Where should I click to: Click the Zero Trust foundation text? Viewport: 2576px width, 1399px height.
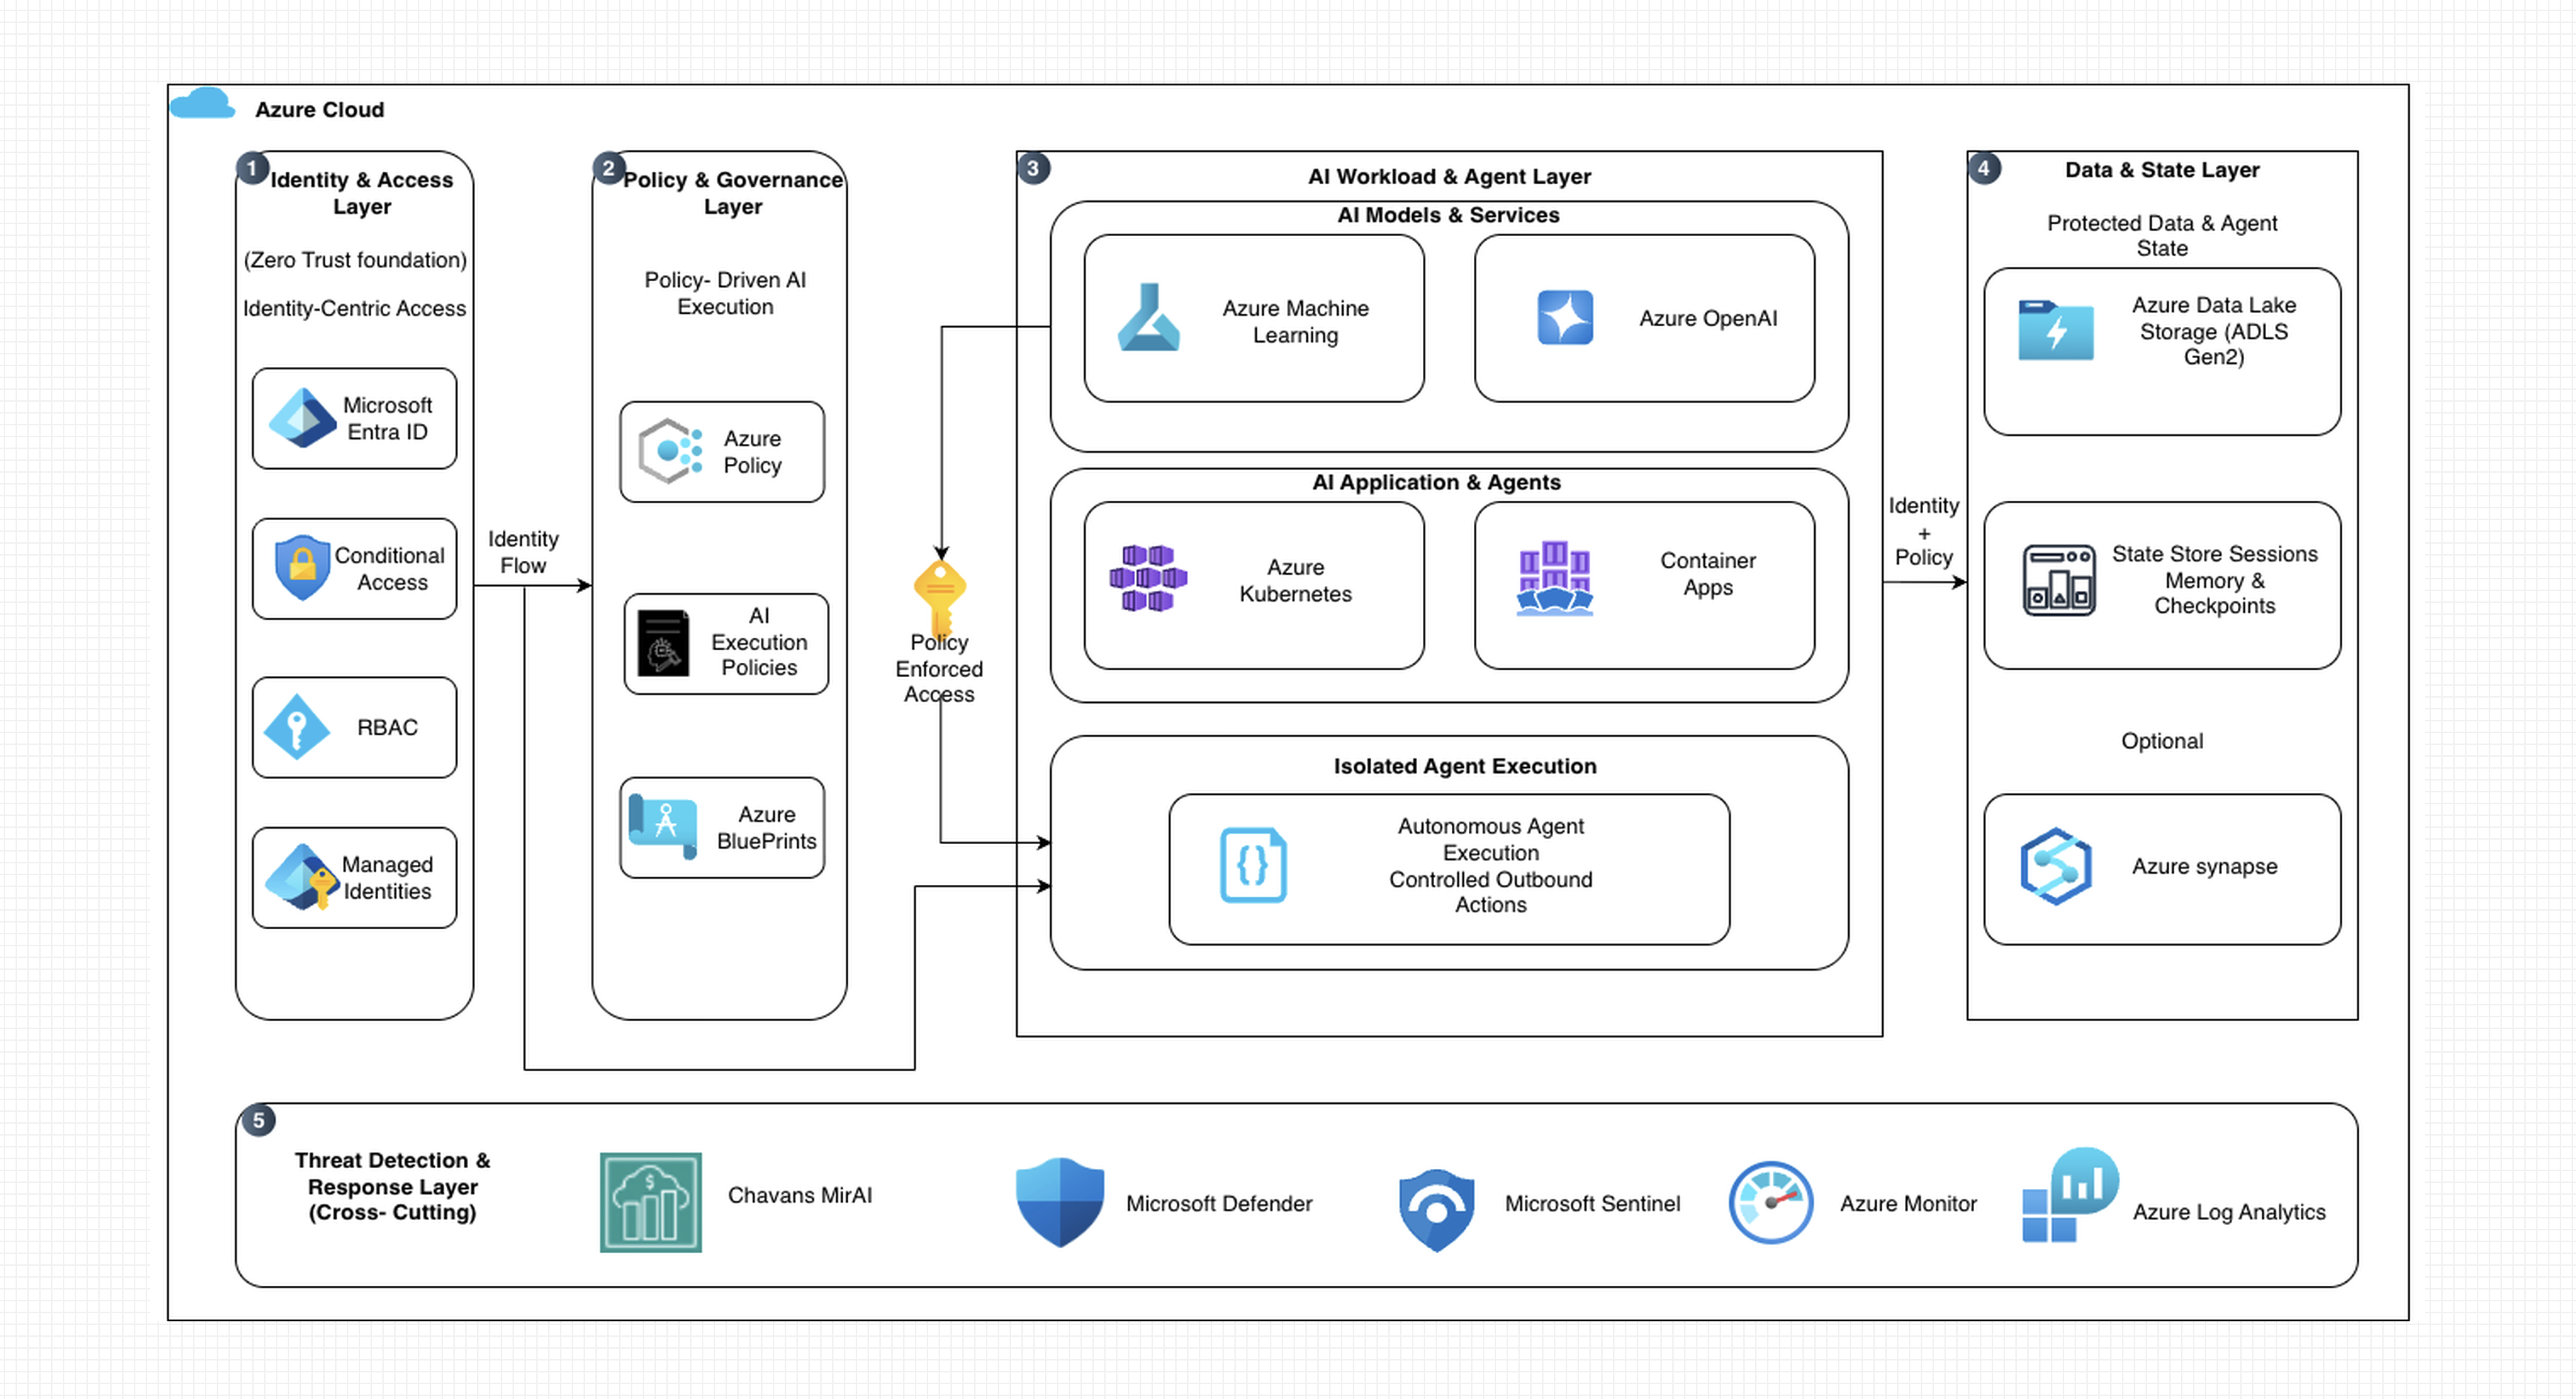click(x=355, y=260)
